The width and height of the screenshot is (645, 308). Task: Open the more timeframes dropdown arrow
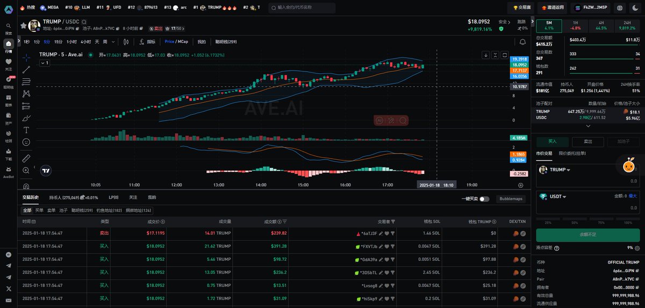113,41
